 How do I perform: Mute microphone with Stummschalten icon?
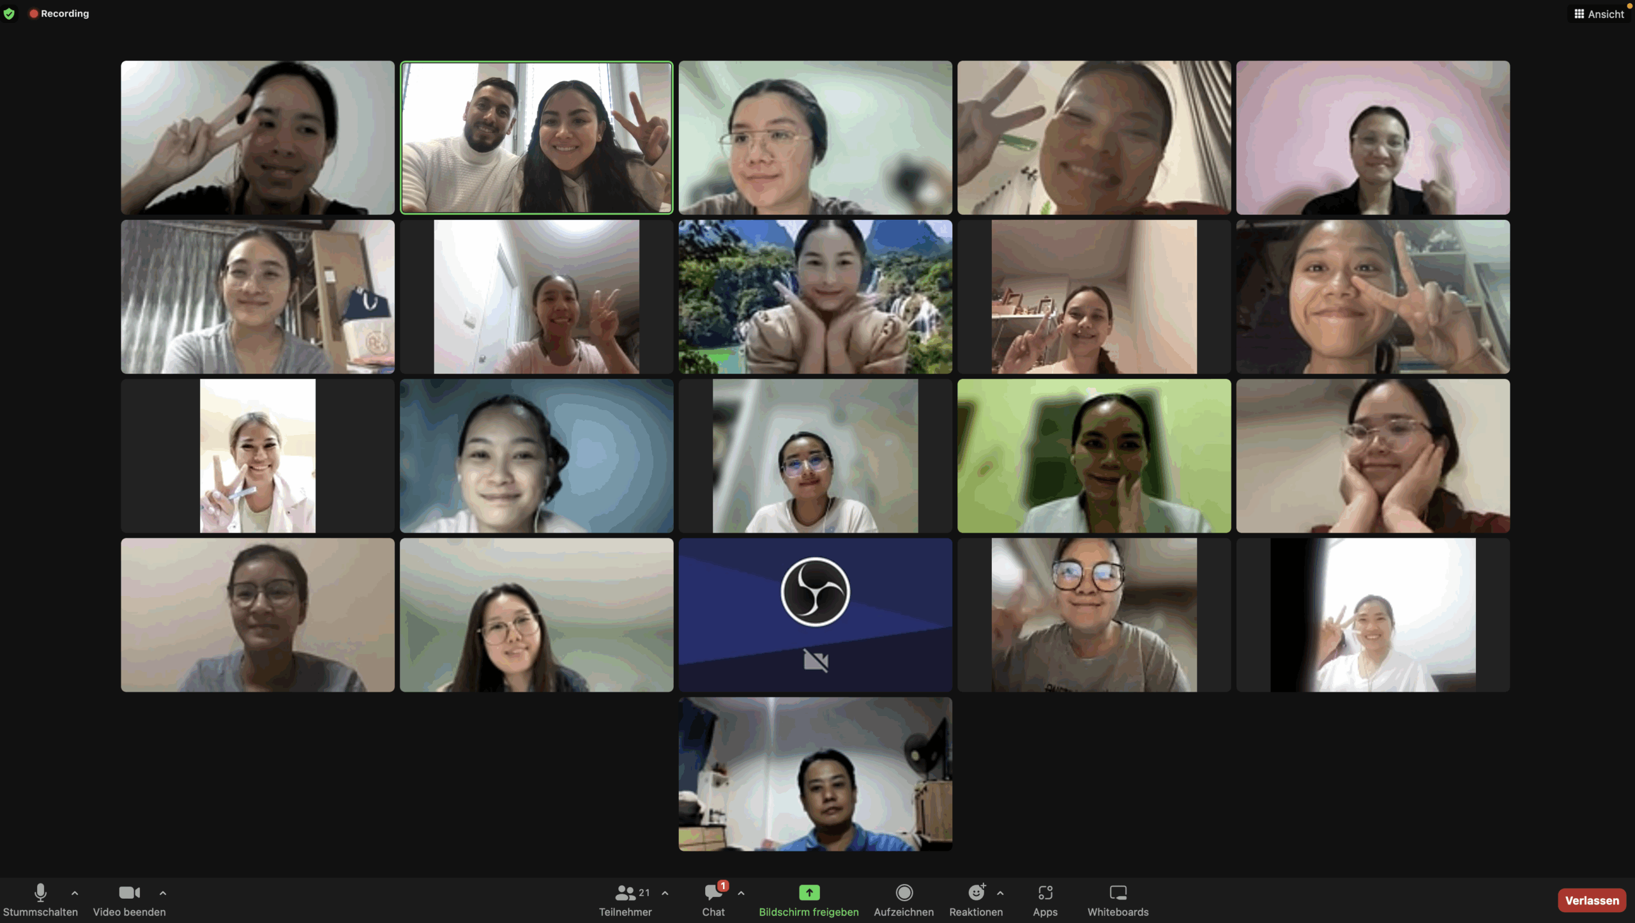coord(40,893)
